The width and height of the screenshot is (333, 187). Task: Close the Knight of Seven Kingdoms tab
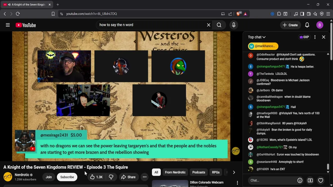coord(49,4)
